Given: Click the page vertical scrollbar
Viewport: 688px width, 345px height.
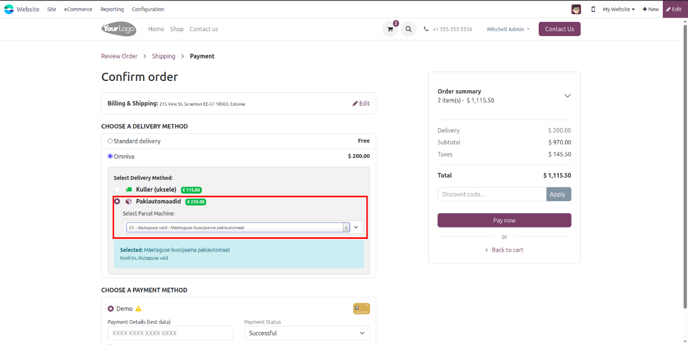Looking at the screenshot, I should (x=685, y=164).
